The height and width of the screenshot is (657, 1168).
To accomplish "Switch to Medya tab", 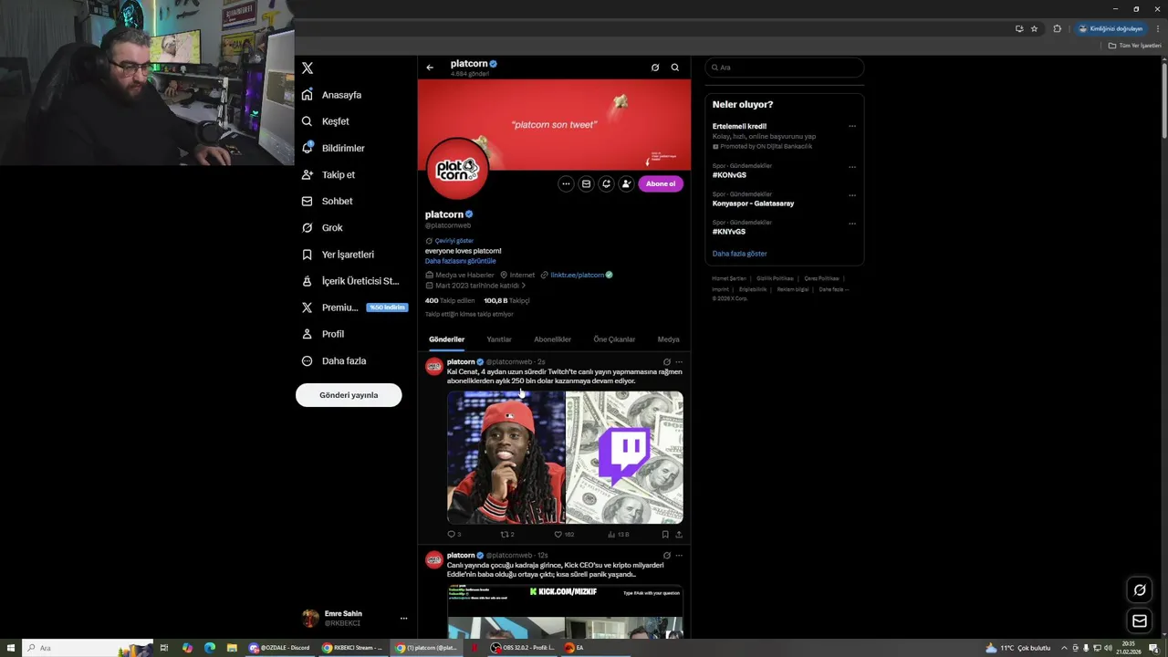I will click(x=669, y=339).
